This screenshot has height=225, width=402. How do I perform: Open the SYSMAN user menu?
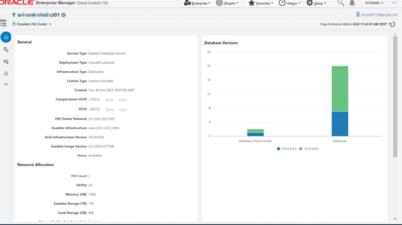[374, 3]
